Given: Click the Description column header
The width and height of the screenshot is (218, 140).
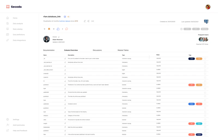Looking at the screenshot, I should tap(71, 55).
